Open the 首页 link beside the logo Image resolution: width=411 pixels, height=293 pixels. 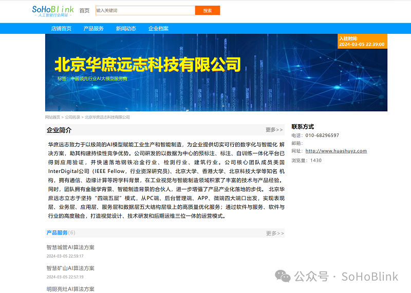84,10
